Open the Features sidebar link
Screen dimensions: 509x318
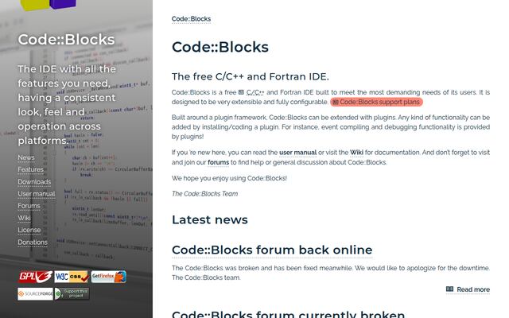pyautogui.click(x=30, y=169)
